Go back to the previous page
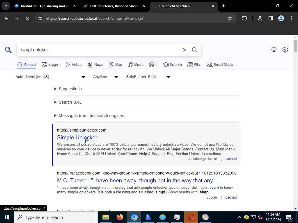Screen dimensions: 298x223 point(6,18)
